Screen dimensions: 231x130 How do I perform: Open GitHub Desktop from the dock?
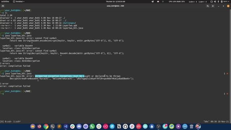click(x=125, y=126)
